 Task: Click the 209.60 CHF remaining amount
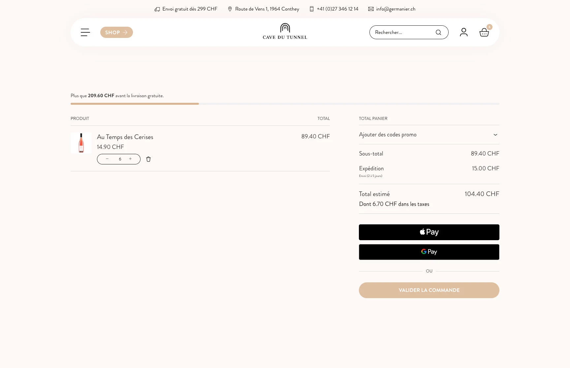[x=101, y=96]
